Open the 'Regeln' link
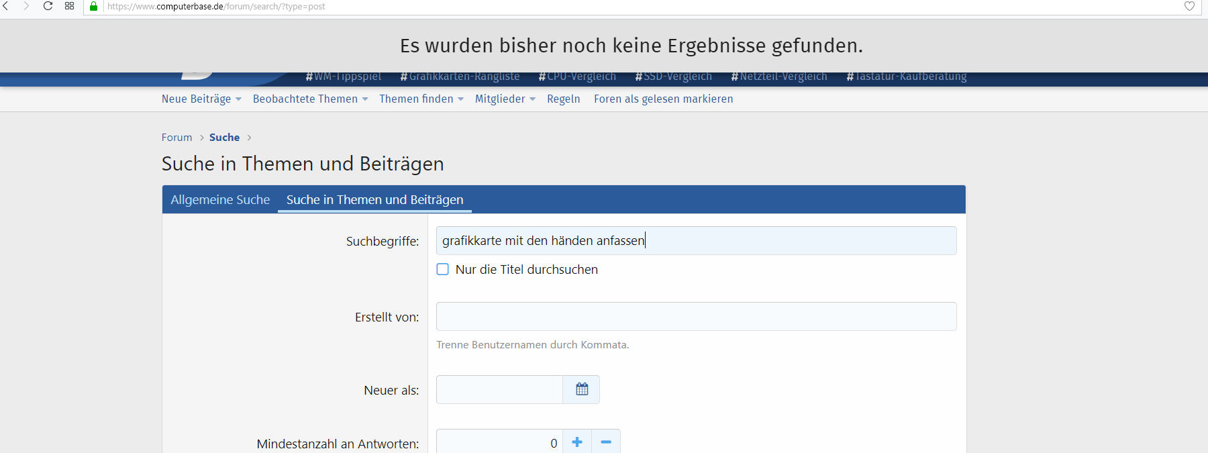Screen dimensions: 1208x453 coord(563,99)
